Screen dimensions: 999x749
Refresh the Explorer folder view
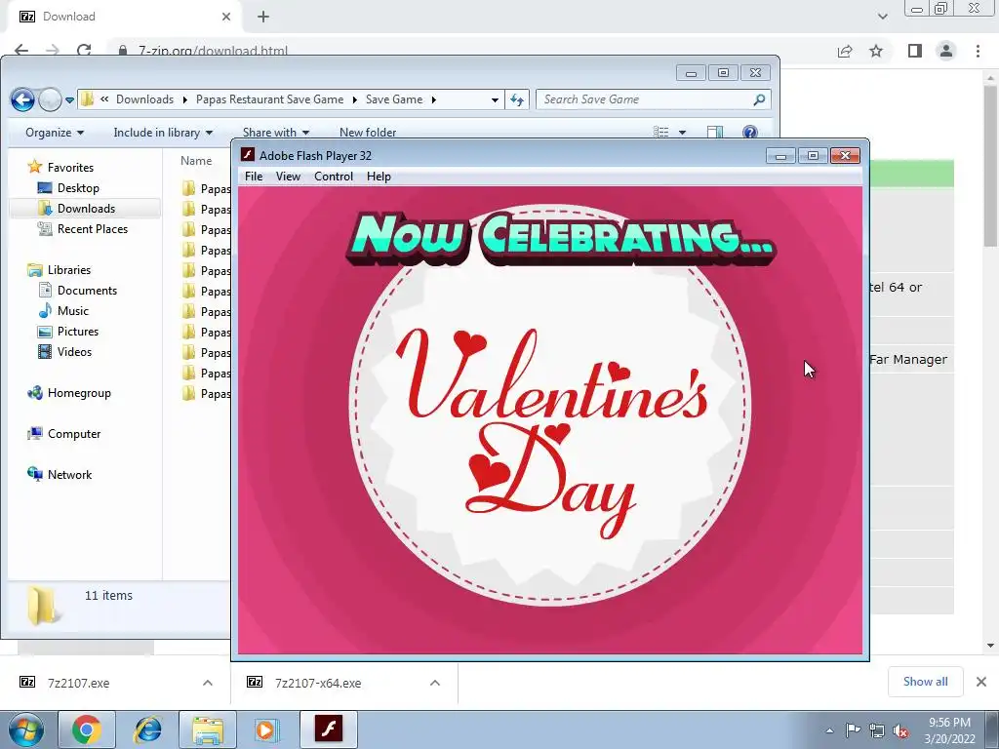pyautogui.click(x=517, y=99)
